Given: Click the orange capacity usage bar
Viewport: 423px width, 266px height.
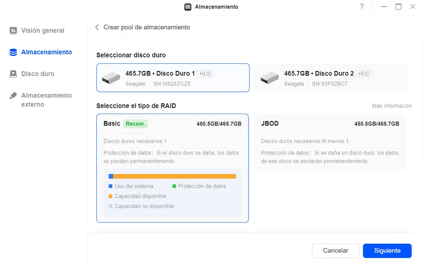Looking at the screenshot, I should (175, 176).
